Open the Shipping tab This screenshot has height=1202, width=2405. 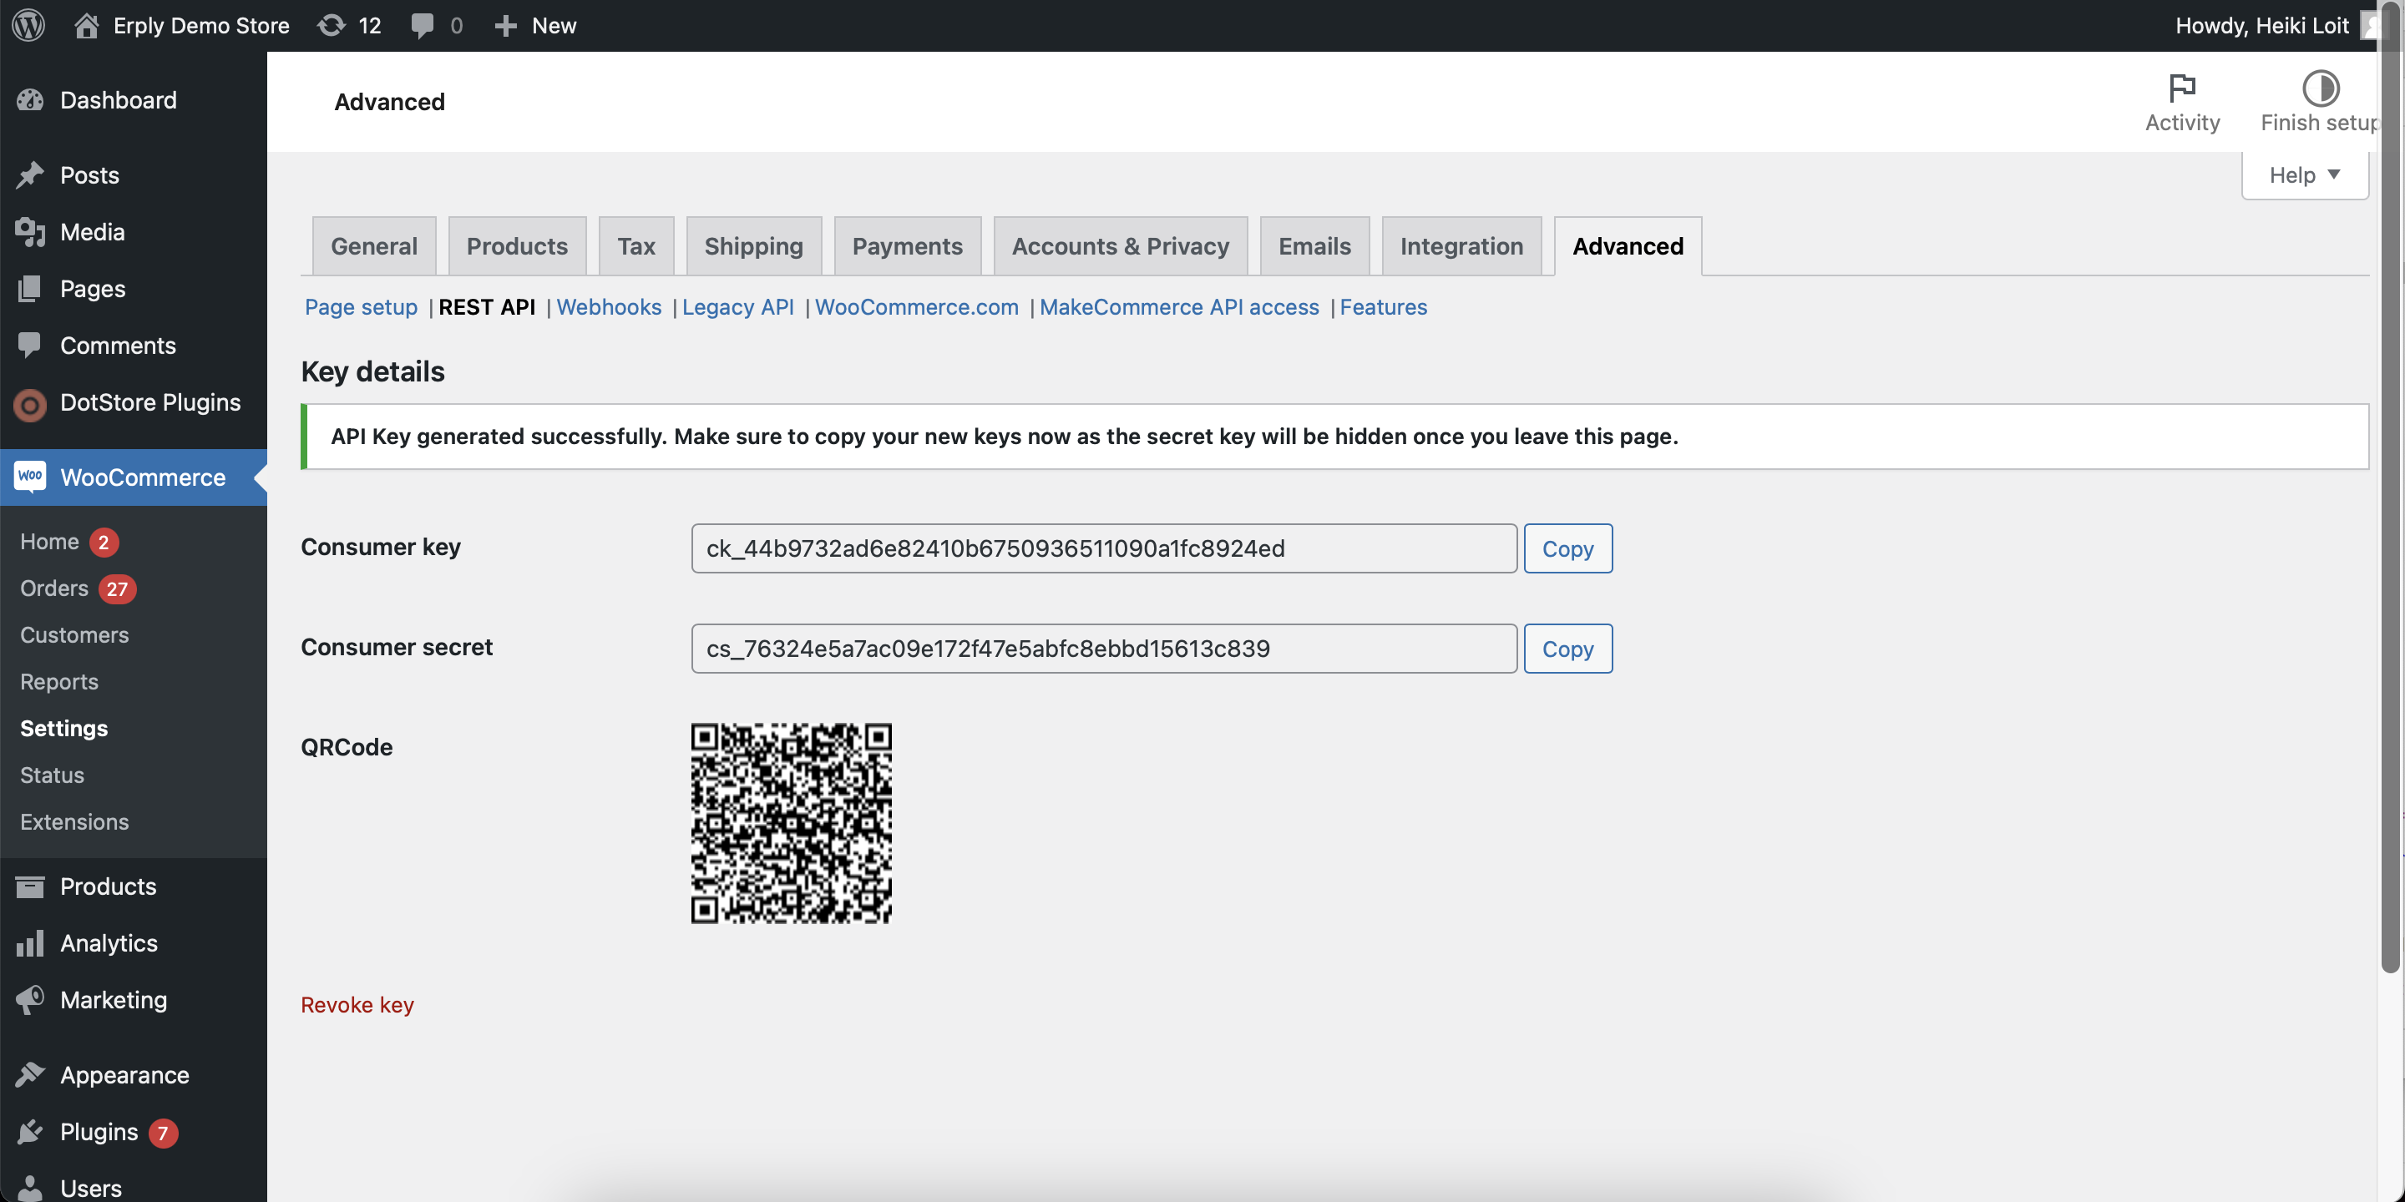(x=753, y=246)
